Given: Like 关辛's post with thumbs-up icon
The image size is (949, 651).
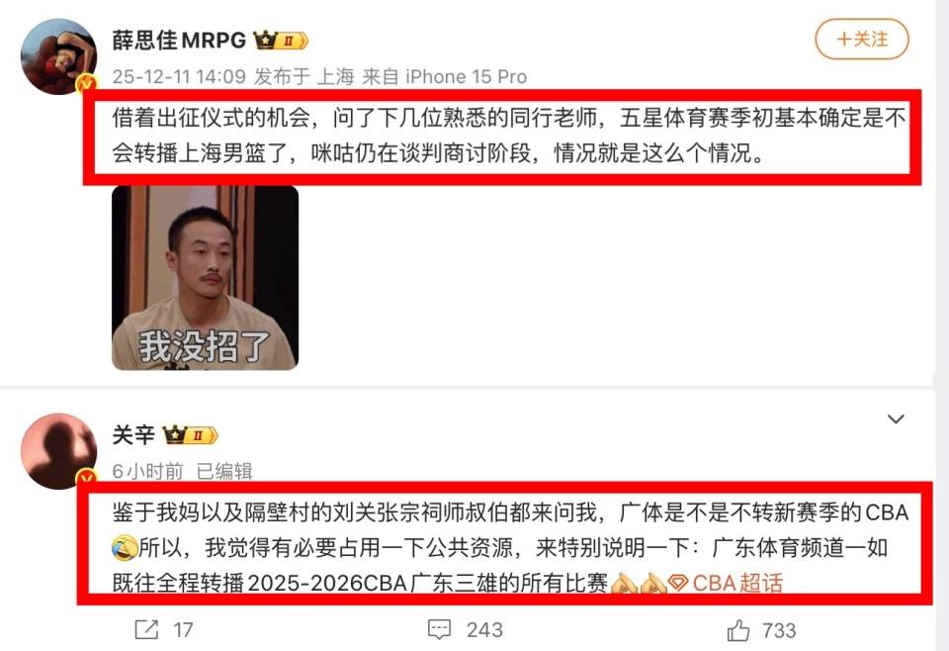Looking at the screenshot, I should 738,630.
